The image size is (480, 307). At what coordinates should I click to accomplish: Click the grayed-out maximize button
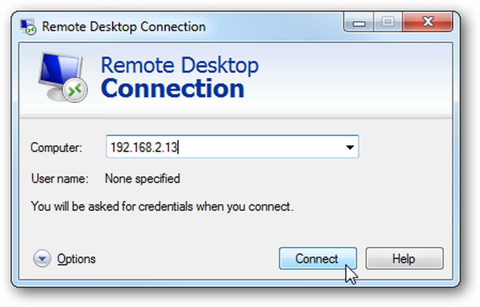[388, 22]
